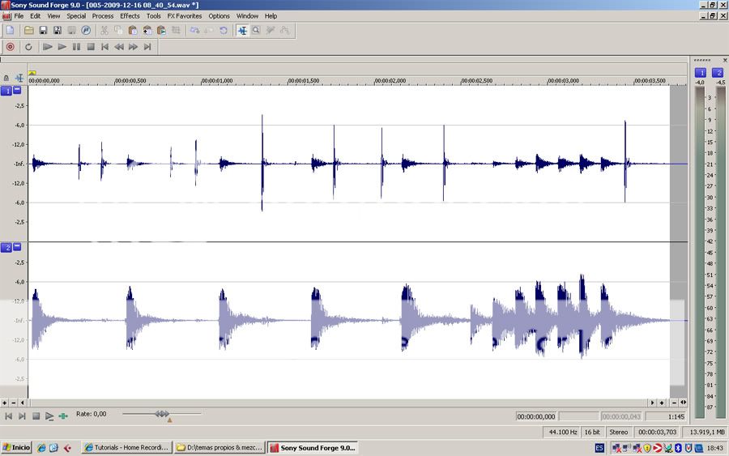Screen dimensions: 729x456
Task: Click the Save As icon
Action: pyautogui.click(x=58, y=30)
